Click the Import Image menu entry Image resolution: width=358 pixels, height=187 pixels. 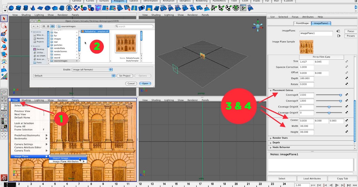(61, 159)
